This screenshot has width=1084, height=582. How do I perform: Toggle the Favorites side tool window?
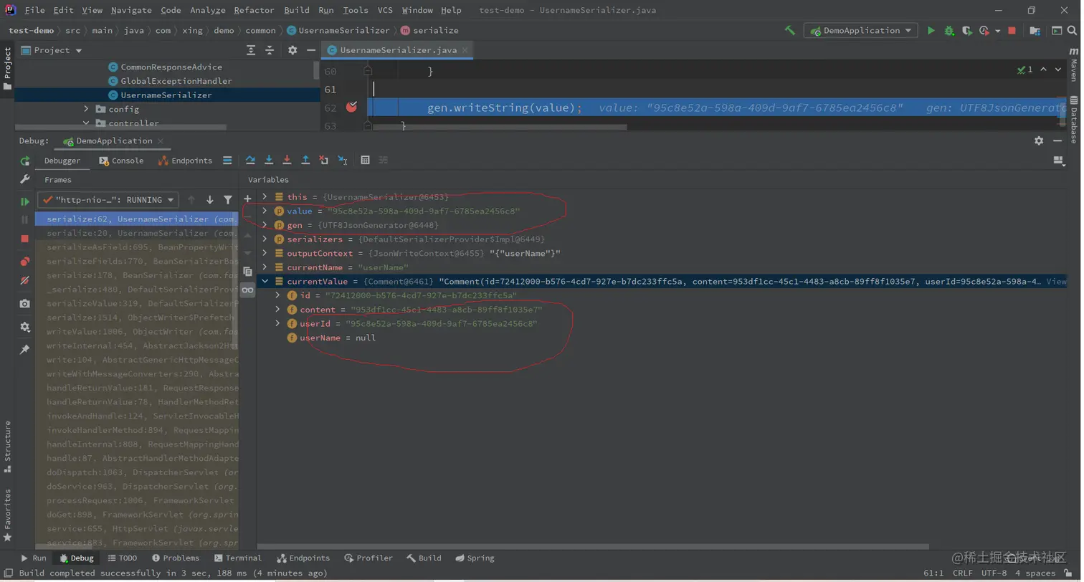7,515
